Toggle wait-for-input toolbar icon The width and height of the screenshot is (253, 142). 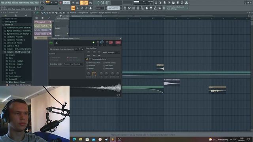[77, 3]
